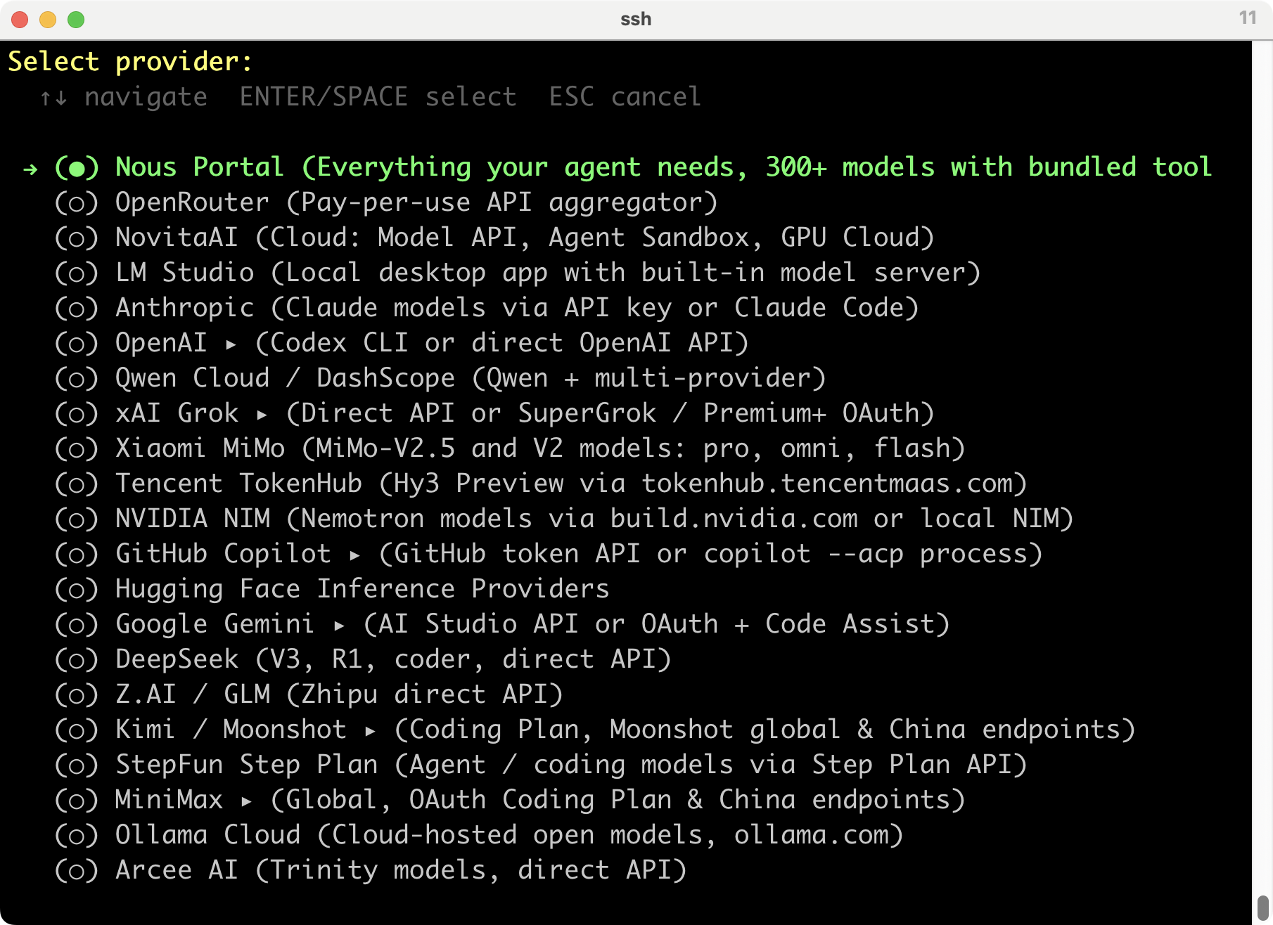Expand the OpenAI submenu arrow
The width and height of the screenshot is (1273, 925).
pyautogui.click(x=231, y=344)
